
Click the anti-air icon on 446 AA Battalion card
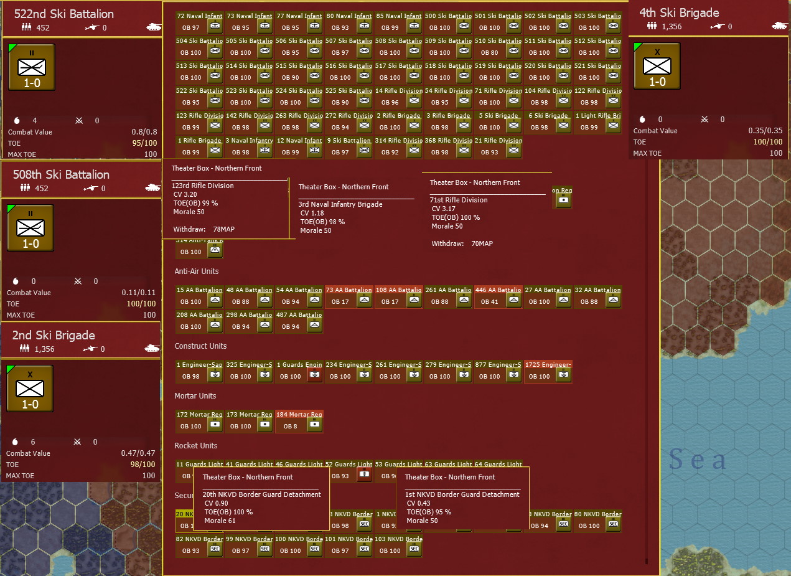[x=513, y=301]
